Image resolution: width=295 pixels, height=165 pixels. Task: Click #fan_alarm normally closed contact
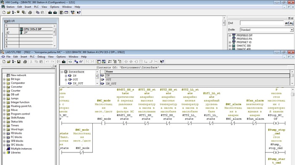click(255, 123)
